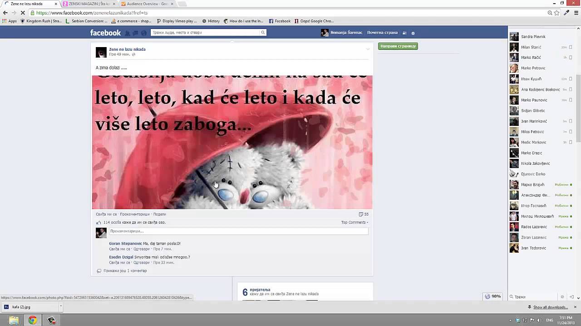
Task: Click Подели share link under the post
Action: click(x=159, y=214)
